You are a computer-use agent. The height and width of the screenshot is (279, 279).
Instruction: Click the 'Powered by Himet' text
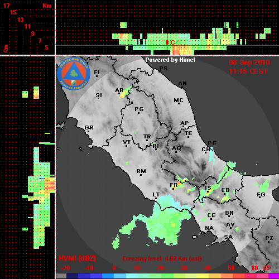pyautogui.click(x=170, y=60)
